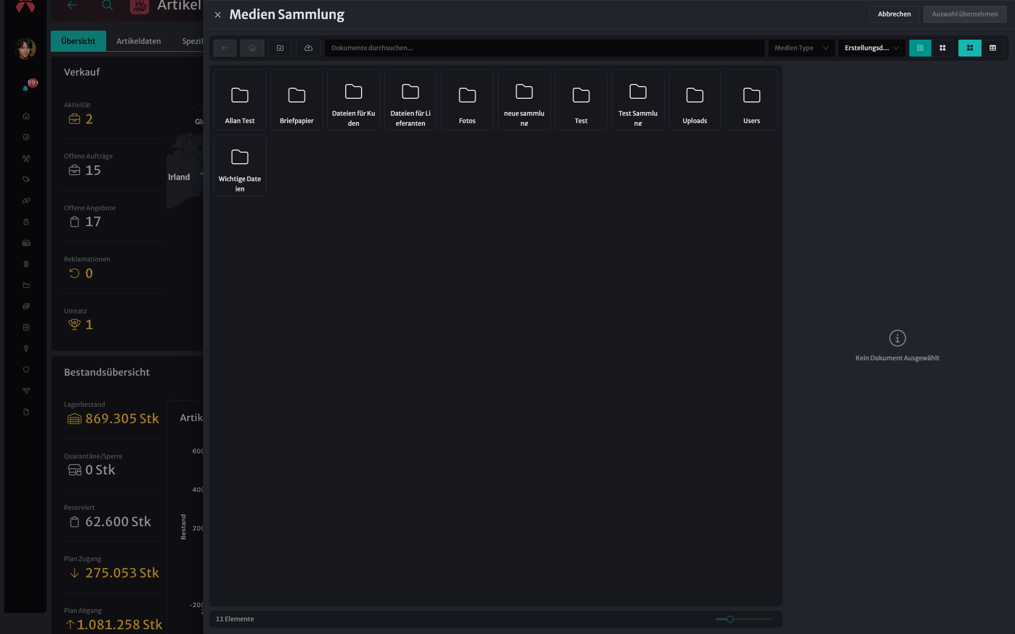This screenshot has width=1015, height=634.
Task: Click the cloud upload icon
Action: [x=308, y=48]
